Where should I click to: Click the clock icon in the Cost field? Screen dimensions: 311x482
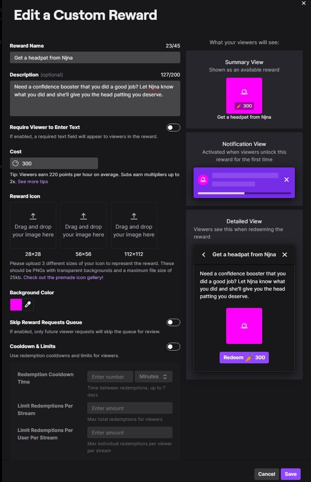click(x=17, y=163)
